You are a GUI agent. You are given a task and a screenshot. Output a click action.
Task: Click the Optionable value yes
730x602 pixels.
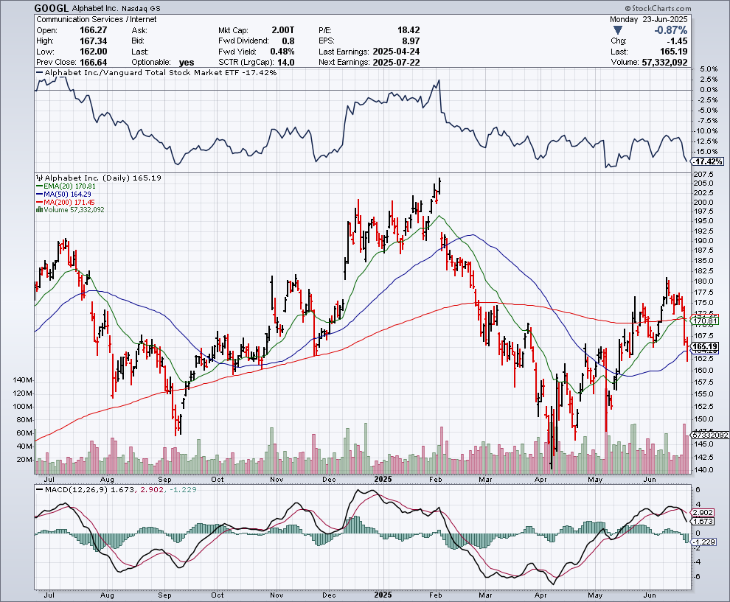pos(187,63)
